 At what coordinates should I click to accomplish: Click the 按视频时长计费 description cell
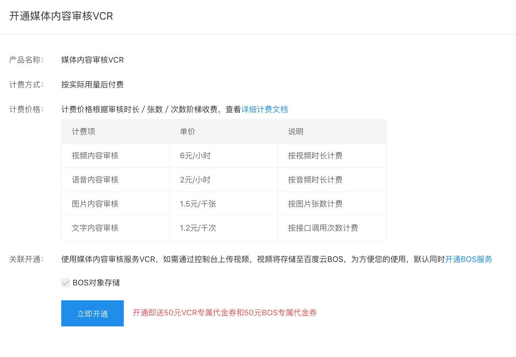(332, 156)
